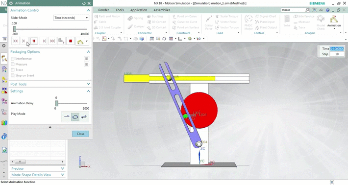Collapse the Animation Control section

click(88, 10)
